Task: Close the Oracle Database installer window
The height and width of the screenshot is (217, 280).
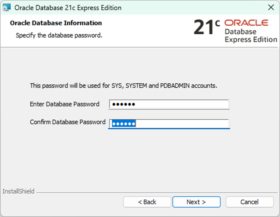Action: (271, 8)
